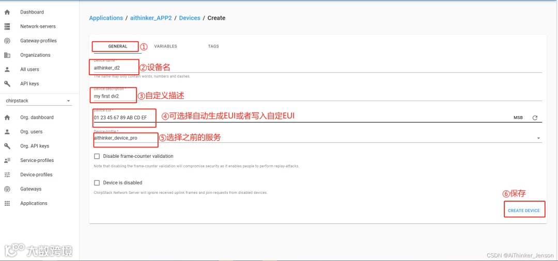This screenshot has width=558, height=261.
Task: Open Device-profiles page
Action: point(36,175)
